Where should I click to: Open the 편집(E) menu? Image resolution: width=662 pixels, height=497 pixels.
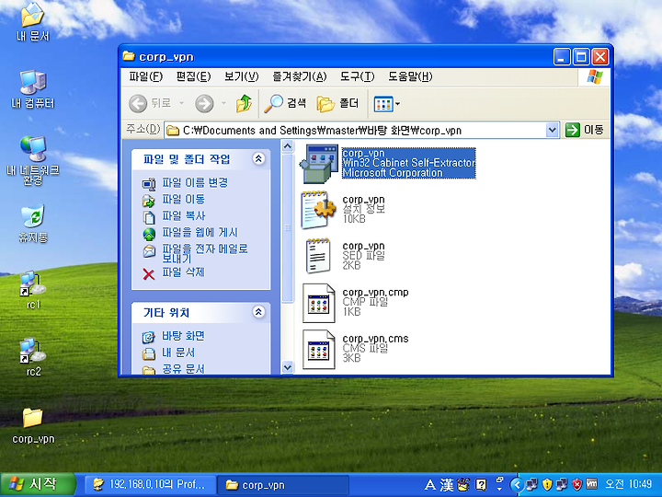point(193,76)
